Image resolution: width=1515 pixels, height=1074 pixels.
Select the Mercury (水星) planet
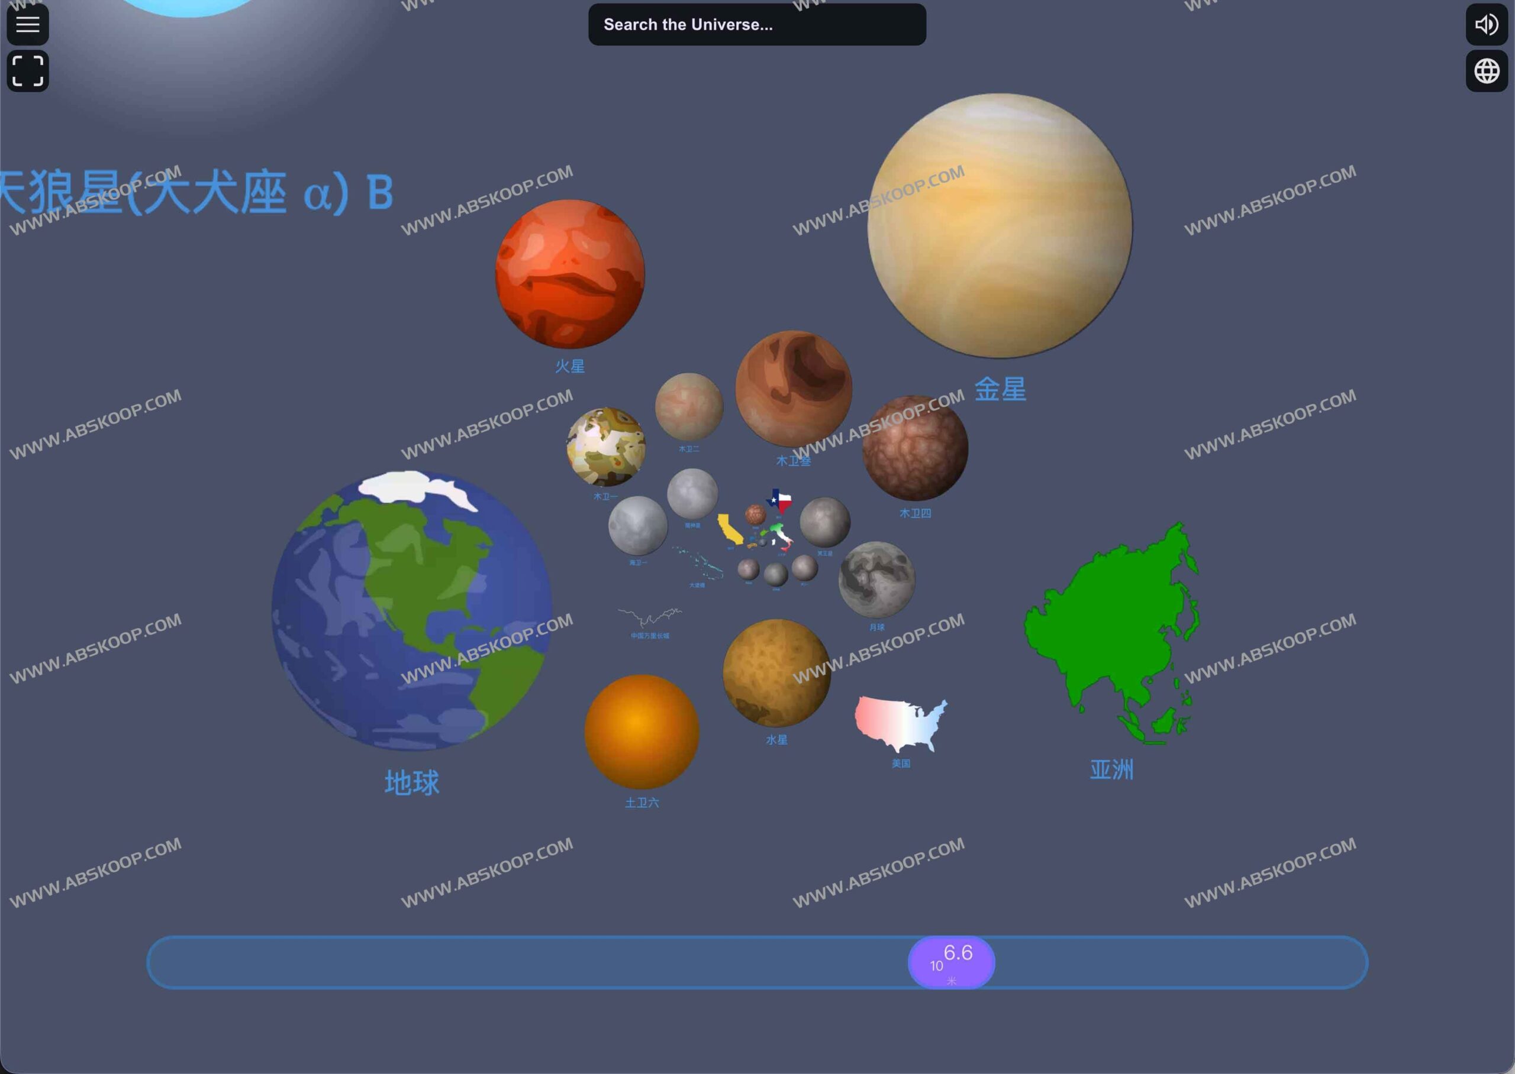[776, 672]
